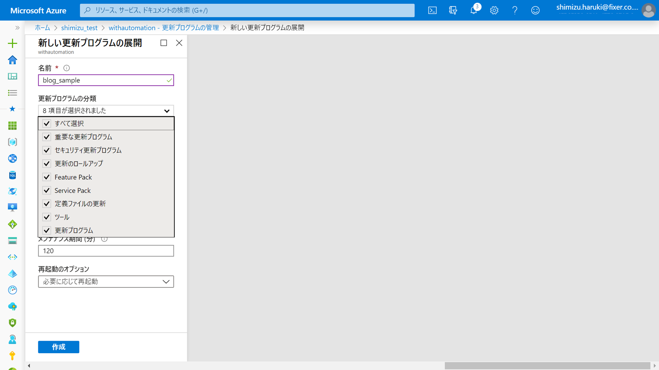Go to shimizu_test breadcrumb

tap(79, 28)
